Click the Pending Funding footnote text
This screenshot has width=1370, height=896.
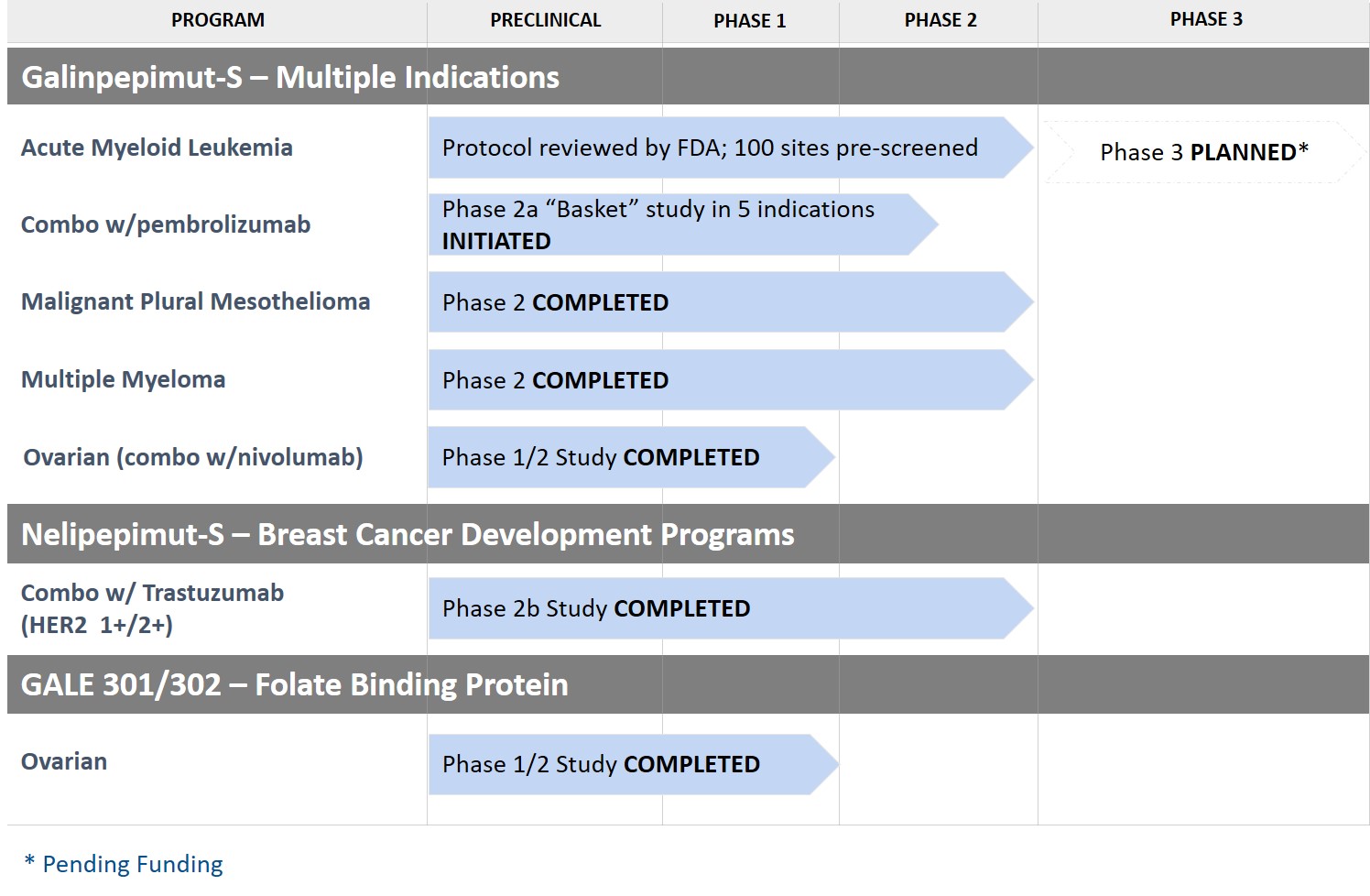(124, 864)
